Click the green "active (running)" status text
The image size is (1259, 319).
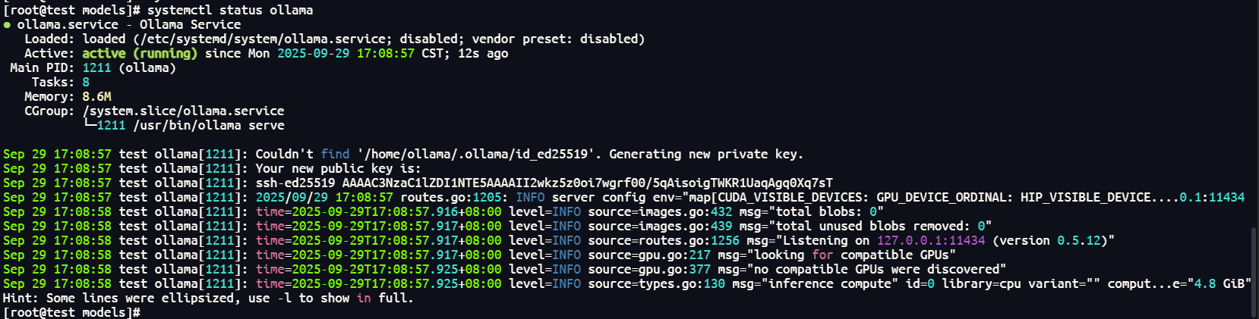(140, 54)
